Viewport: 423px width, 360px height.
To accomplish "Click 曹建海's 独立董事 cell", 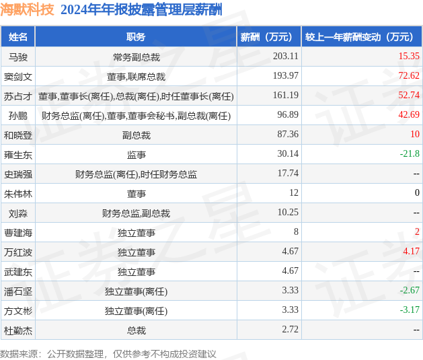I will pyautogui.click(x=137, y=233).
